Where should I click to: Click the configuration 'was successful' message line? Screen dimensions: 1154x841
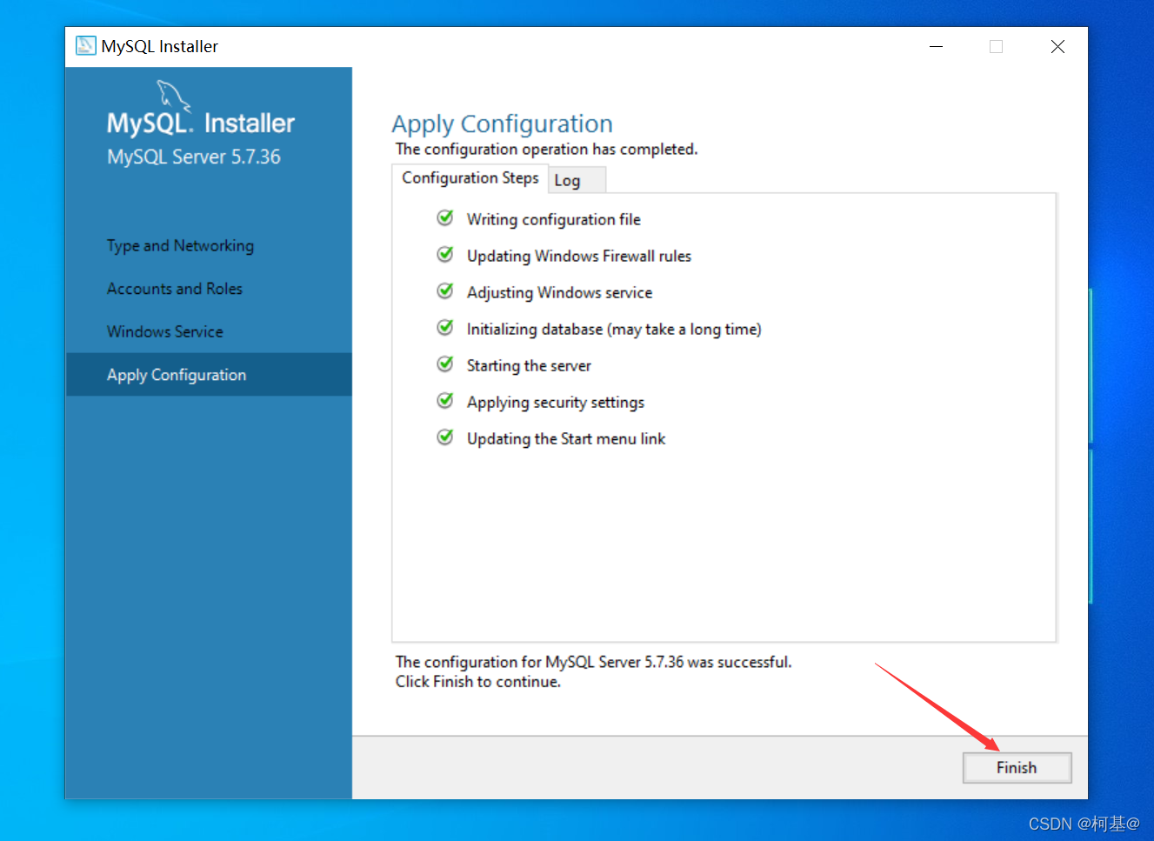tap(593, 662)
